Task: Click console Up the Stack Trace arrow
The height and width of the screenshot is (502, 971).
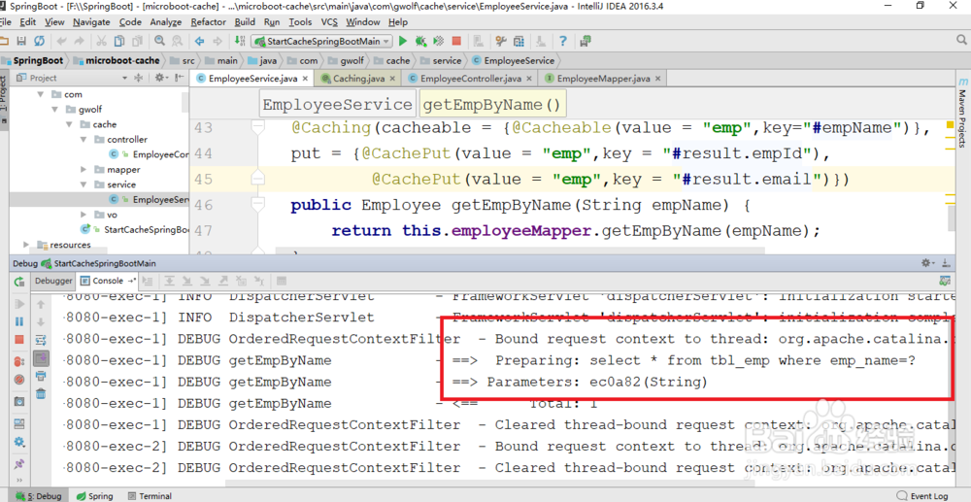Action: click(41, 304)
